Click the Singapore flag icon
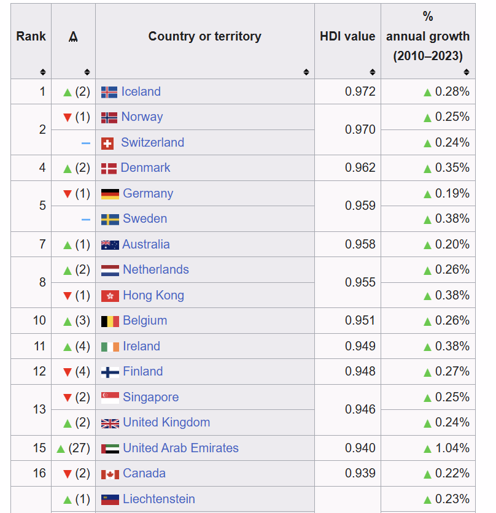Viewport: 496px width, 513px height. pos(110,398)
